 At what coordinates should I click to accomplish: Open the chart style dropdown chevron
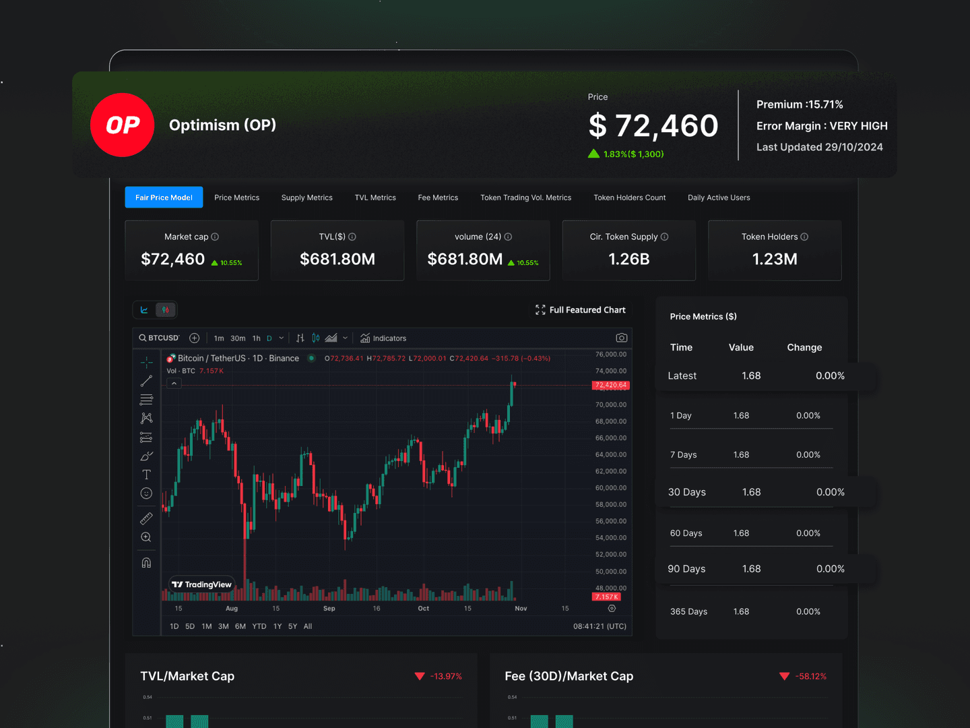[x=345, y=338]
